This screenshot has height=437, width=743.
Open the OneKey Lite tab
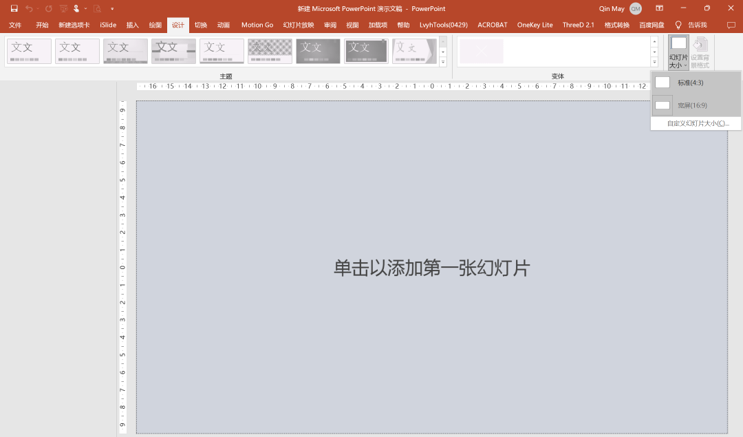[535, 25]
